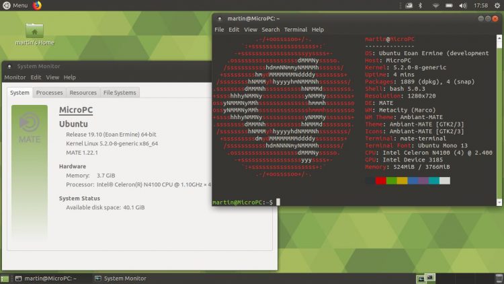Click the yellow color block in neofetch output
The width and height of the screenshot is (504, 284).
pos(402,180)
